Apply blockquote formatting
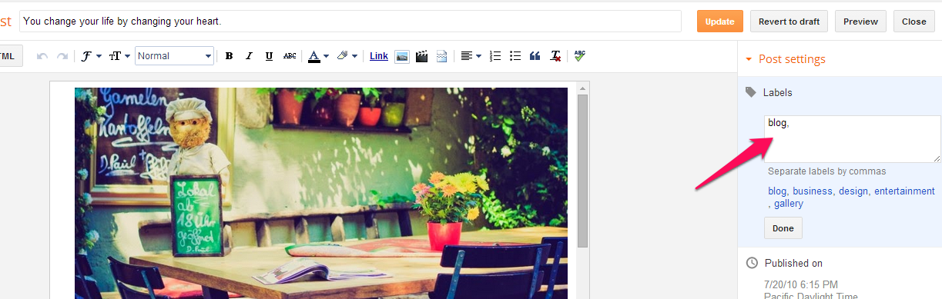Image resolution: width=942 pixels, height=299 pixels. (535, 56)
